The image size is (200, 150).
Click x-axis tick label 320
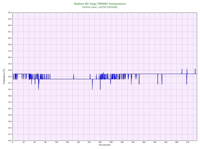pyautogui.click(x=122, y=142)
